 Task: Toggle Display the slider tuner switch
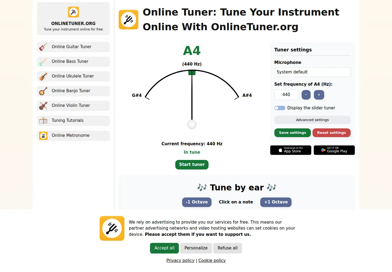click(280, 108)
